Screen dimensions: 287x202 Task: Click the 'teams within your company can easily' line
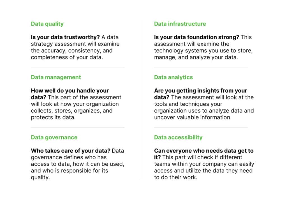(x=204, y=164)
